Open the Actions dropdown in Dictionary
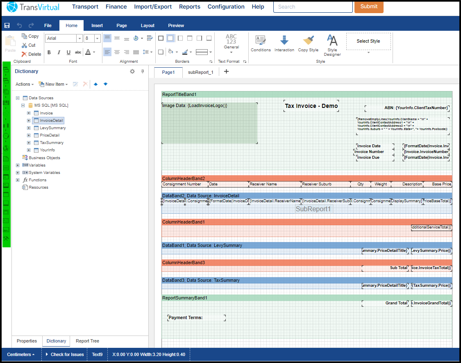Viewport: 461px width, 363px height. click(x=25, y=84)
